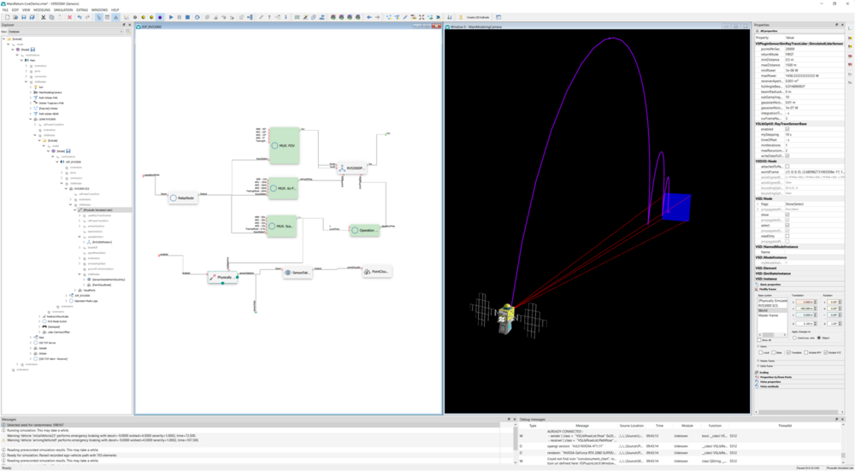Image resolution: width=855 pixels, height=471 pixels.
Task: Click the satellite model in 3D view
Action: pos(506,318)
